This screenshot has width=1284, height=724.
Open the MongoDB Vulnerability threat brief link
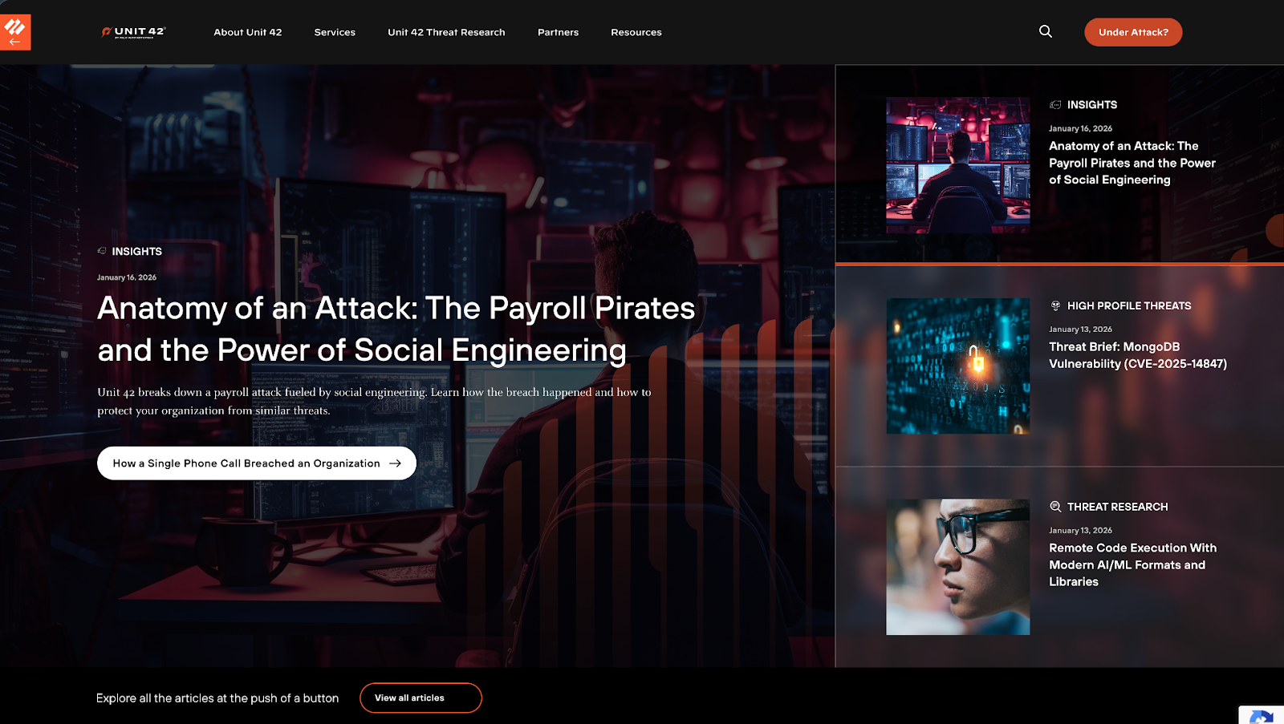pyautogui.click(x=1138, y=355)
